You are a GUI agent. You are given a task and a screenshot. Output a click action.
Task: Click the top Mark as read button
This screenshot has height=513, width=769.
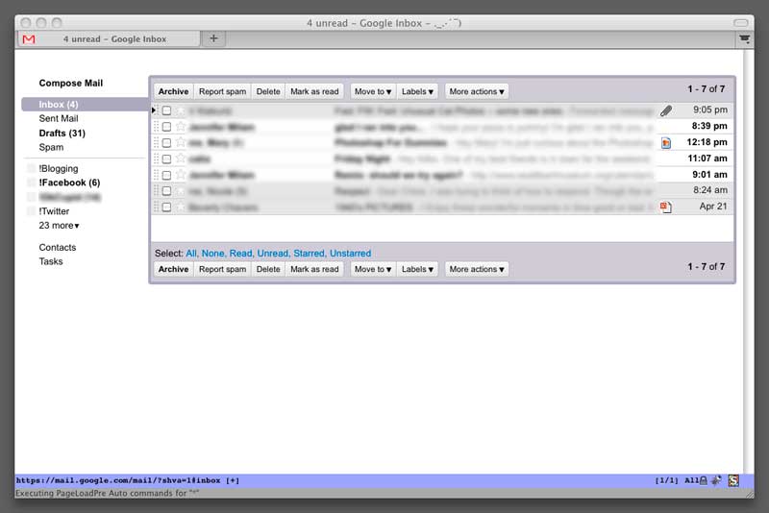(x=314, y=91)
